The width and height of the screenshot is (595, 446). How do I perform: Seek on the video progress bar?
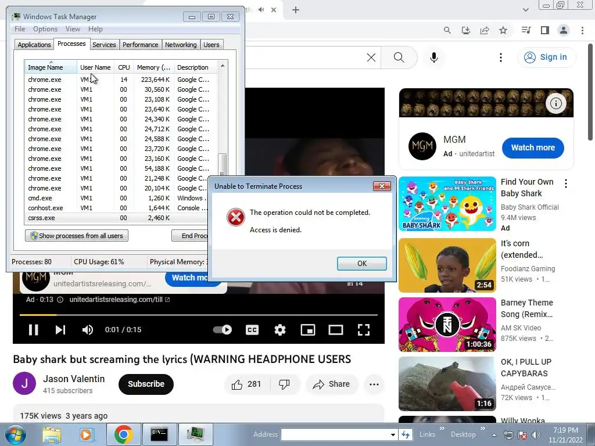coord(199,315)
